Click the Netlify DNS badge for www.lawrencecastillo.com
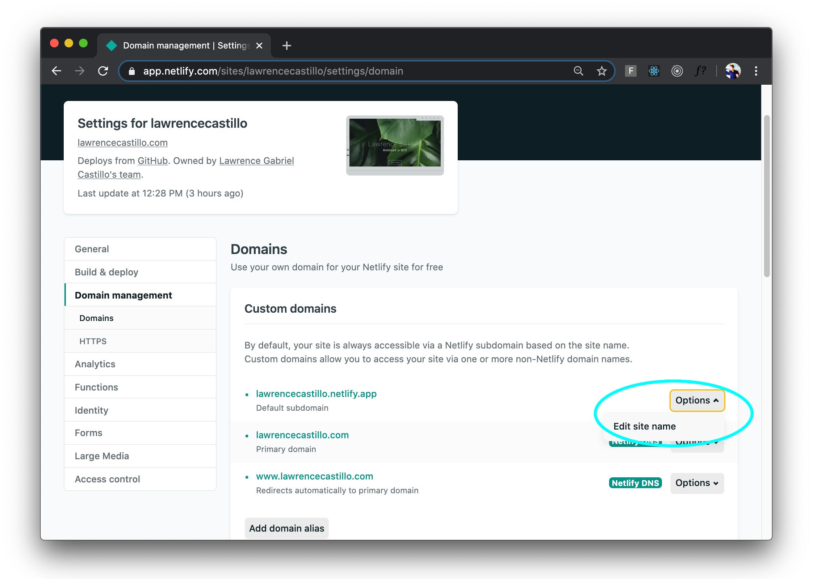Screen dimensions: 822x579 point(635,483)
